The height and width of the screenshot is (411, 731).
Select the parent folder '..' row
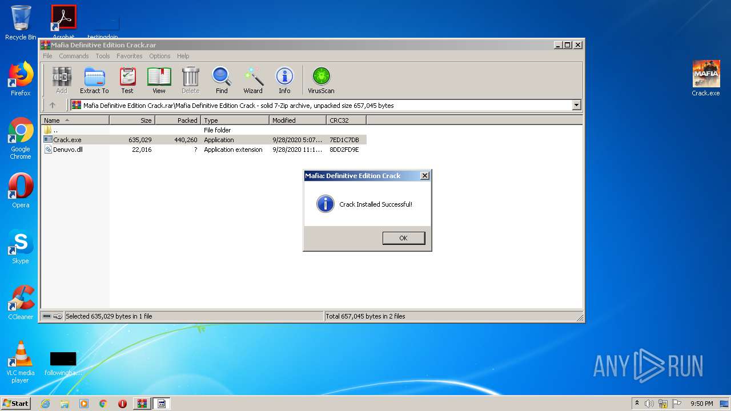tap(204, 130)
